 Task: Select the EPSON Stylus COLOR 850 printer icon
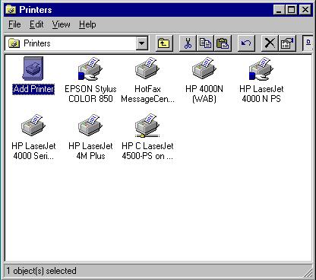[x=90, y=68]
